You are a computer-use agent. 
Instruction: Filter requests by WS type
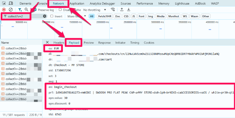(x=185, y=16)
